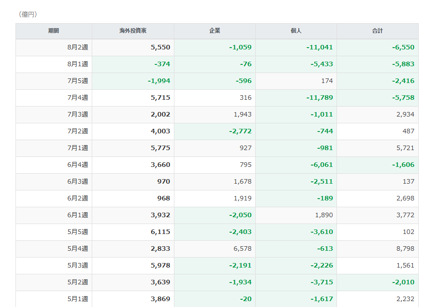The height and width of the screenshot is (307, 421).
Task: Select the 7月5週 row label
Action: (78, 81)
